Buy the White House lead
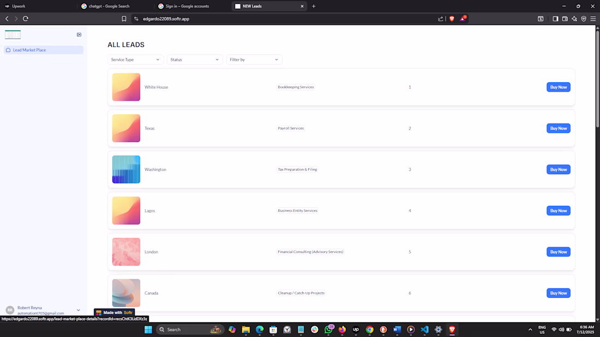 [x=559, y=87]
